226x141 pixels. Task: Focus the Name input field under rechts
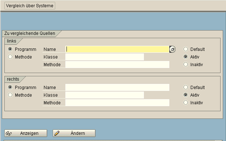(117, 88)
